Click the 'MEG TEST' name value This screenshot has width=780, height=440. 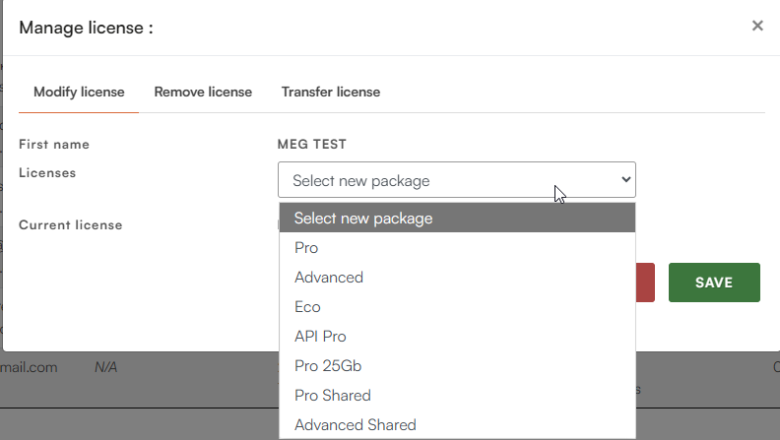point(312,145)
